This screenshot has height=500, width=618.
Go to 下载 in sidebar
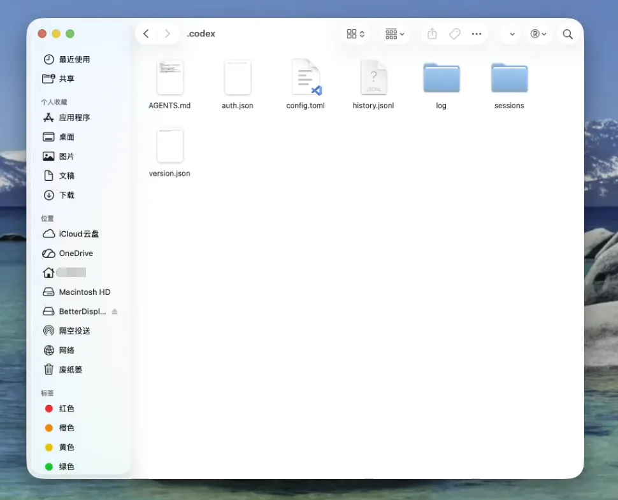tap(66, 195)
